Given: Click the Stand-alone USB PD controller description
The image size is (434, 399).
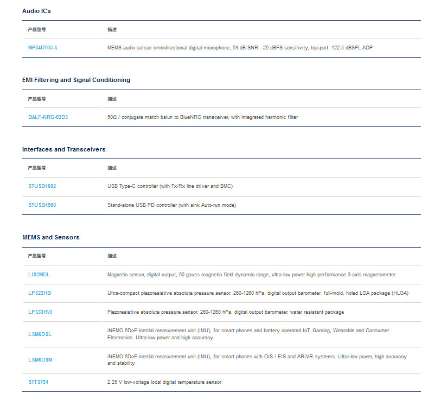Looking at the screenshot, I should click(171, 205).
